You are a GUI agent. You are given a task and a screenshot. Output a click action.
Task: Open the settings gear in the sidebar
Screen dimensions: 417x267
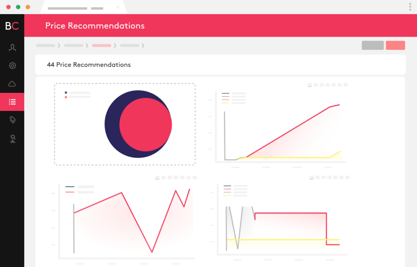pos(12,65)
